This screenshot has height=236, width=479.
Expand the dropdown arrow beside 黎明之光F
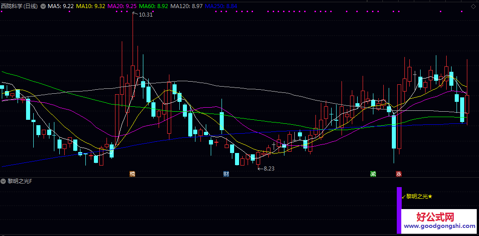point(4,181)
